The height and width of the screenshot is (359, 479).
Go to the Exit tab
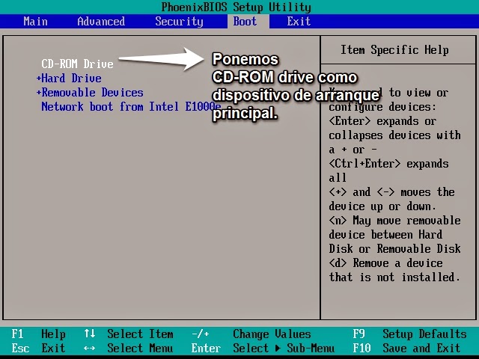[299, 22]
